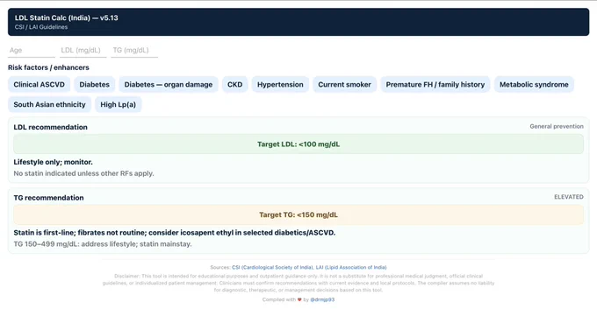Toggle the Clinical ASCVD risk factor chip
This screenshot has width=597, height=330.
pyautogui.click(x=40, y=85)
